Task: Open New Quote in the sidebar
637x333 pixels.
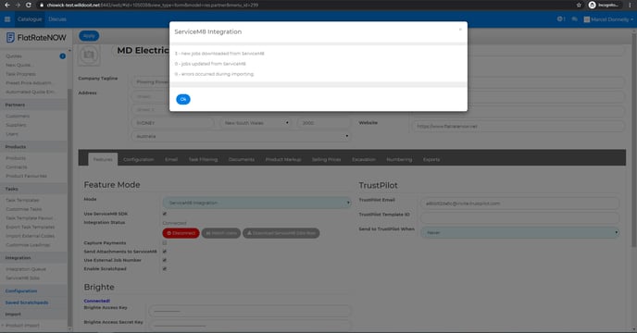Action: pos(19,65)
